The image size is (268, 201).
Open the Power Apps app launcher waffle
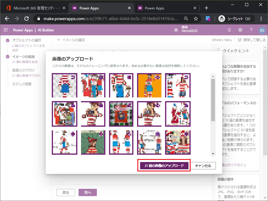pos(5,30)
